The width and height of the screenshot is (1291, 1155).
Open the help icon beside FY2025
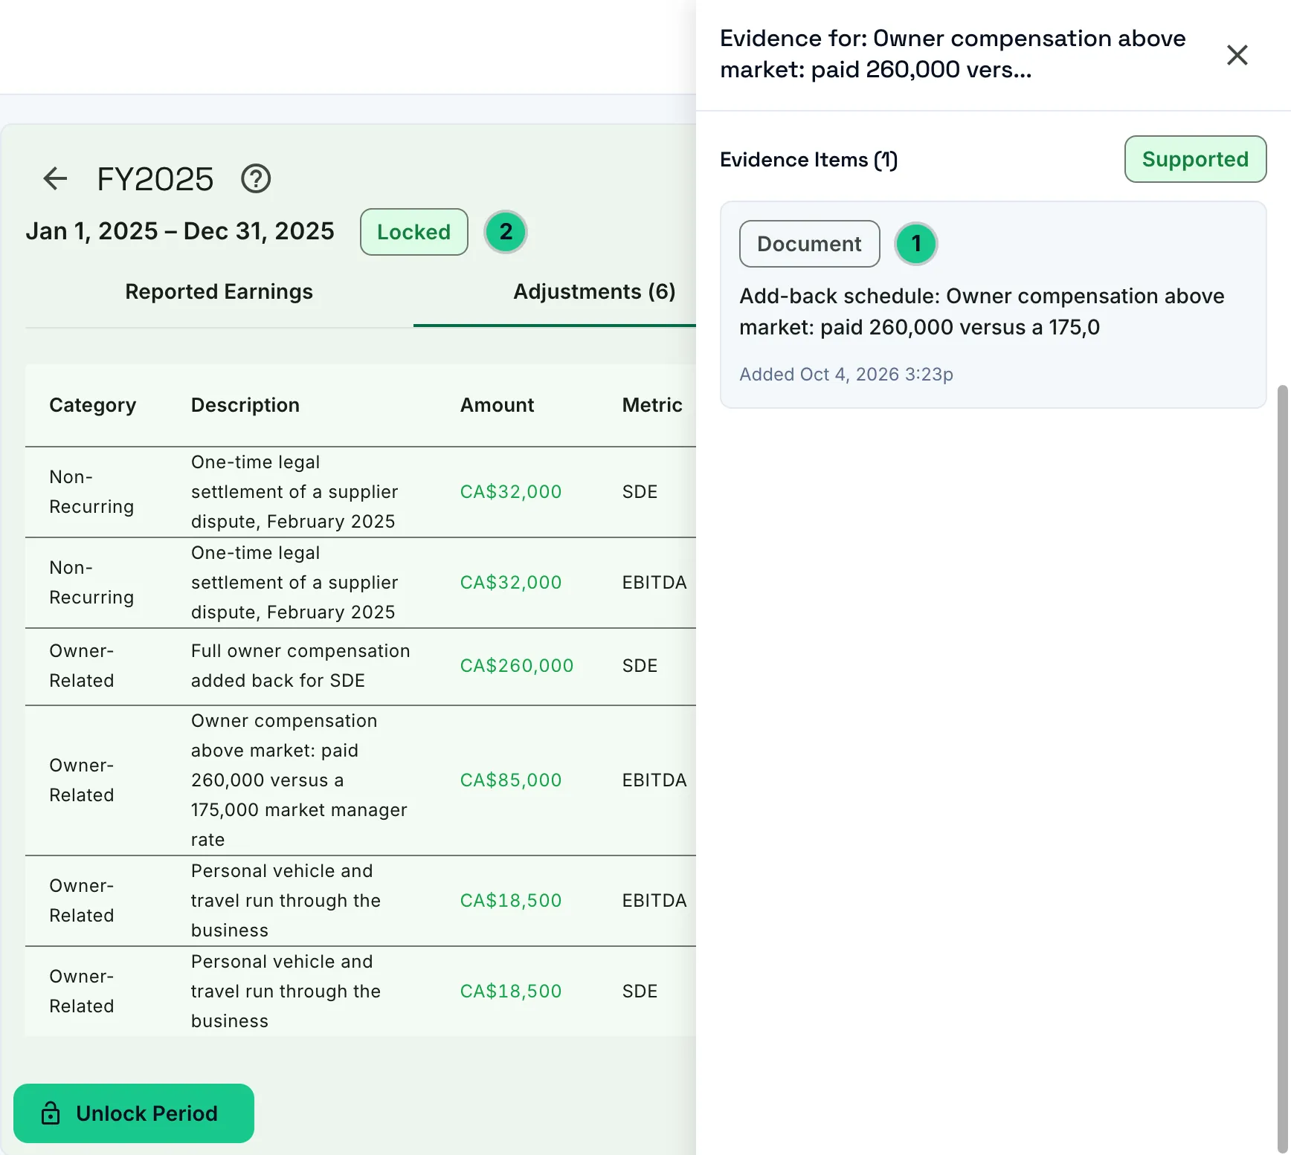(x=256, y=178)
